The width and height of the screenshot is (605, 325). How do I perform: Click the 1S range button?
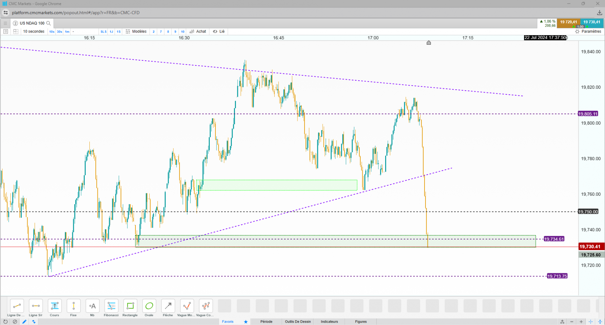[119, 32]
